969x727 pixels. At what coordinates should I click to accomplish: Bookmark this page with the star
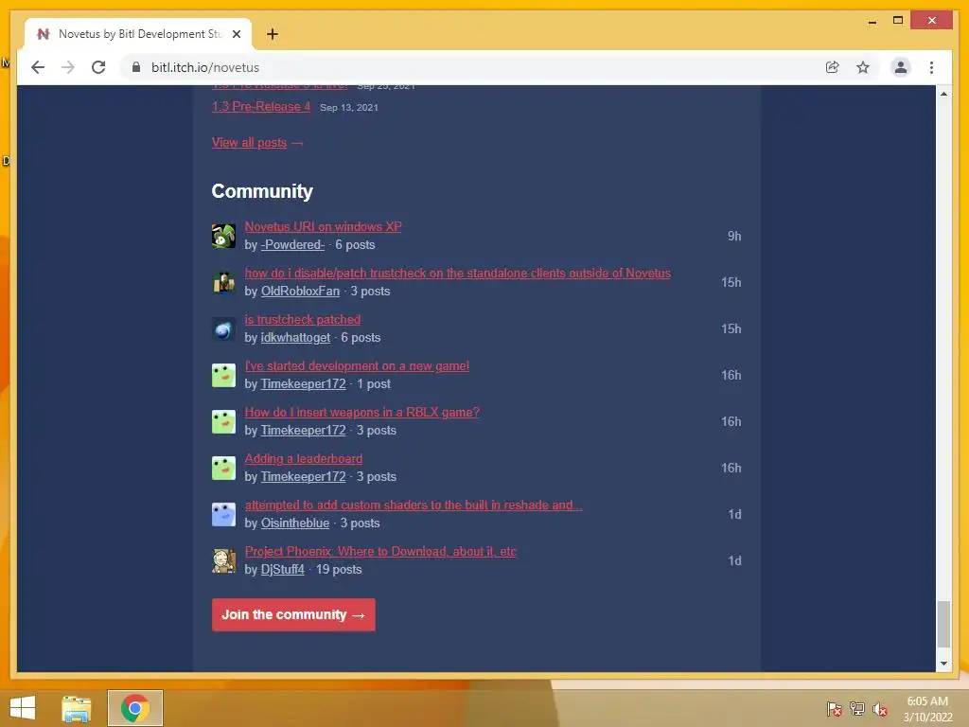click(x=863, y=67)
